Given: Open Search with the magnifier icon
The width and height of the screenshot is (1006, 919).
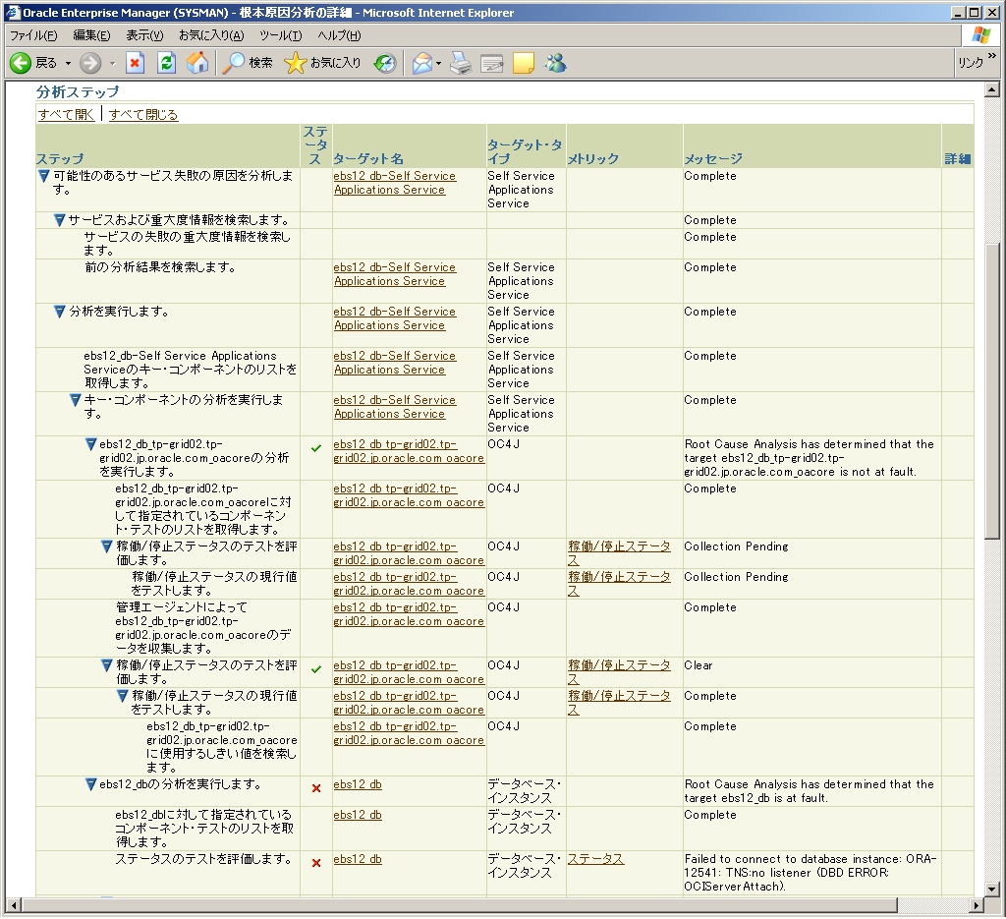Looking at the screenshot, I should pos(248,63).
